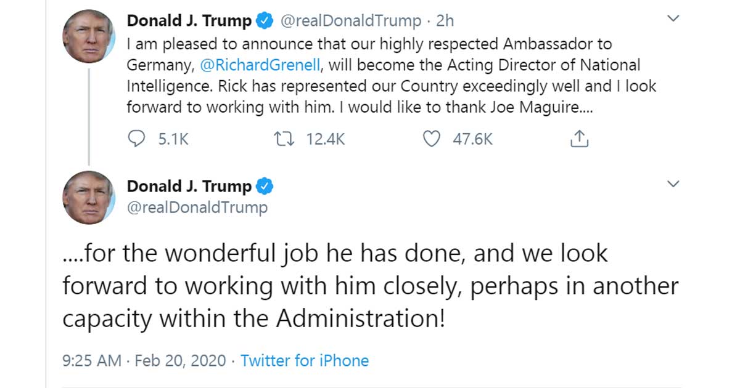Image resolution: width=740 pixels, height=388 pixels.
Task: Click the Twitter for iPhone link
Action: (304, 360)
